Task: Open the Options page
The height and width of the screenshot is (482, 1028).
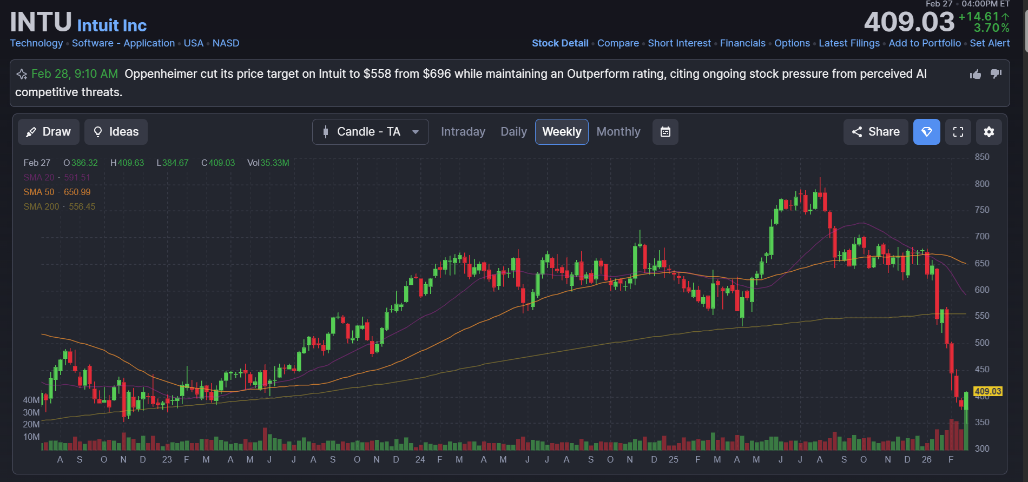Action: 792,43
